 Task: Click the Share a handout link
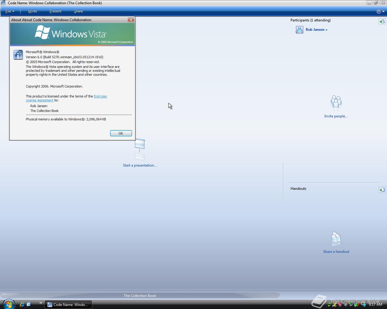click(x=336, y=252)
